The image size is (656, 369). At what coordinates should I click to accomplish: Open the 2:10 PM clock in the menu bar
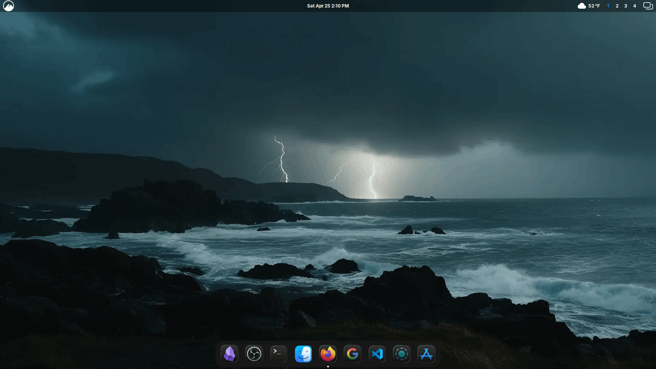[341, 5]
